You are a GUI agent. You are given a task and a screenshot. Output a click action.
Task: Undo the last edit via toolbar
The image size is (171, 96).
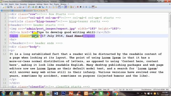tap(33, 7)
